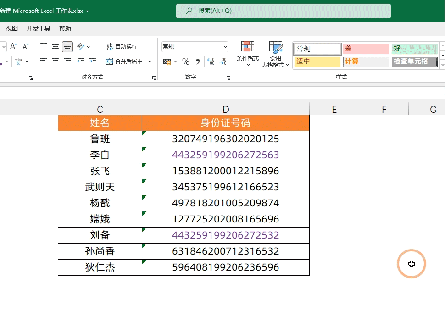Apply the 计算 cell style
Image resolution: width=445 pixels, height=333 pixels.
[366, 61]
